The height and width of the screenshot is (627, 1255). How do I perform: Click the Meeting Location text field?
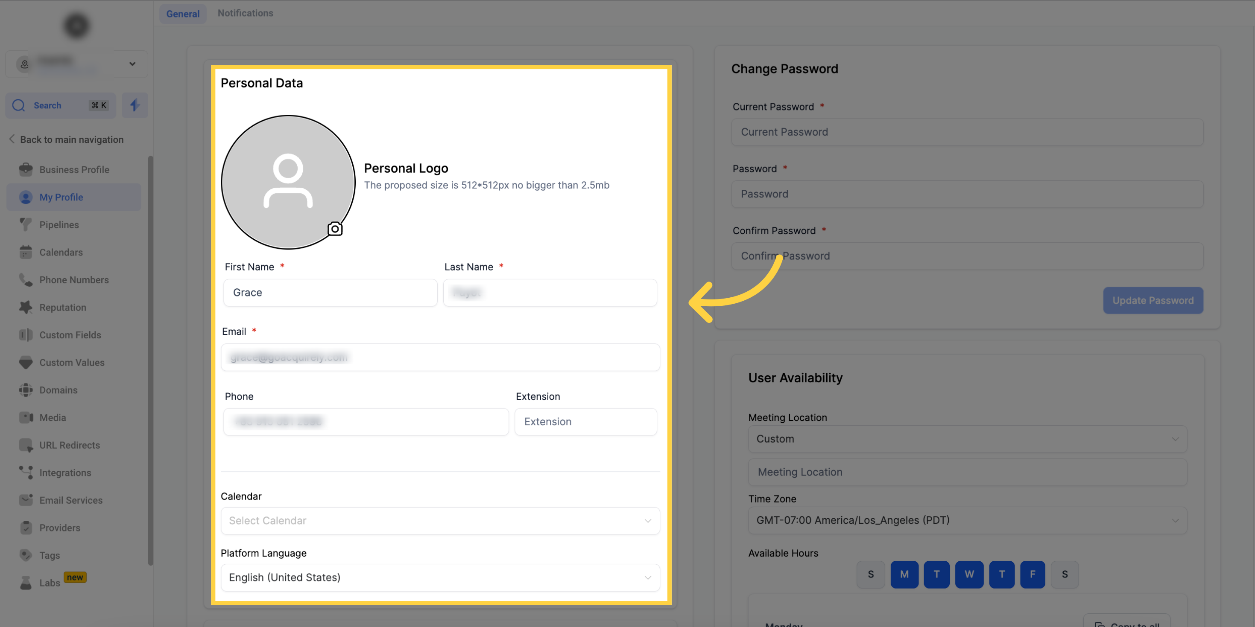[x=967, y=472]
